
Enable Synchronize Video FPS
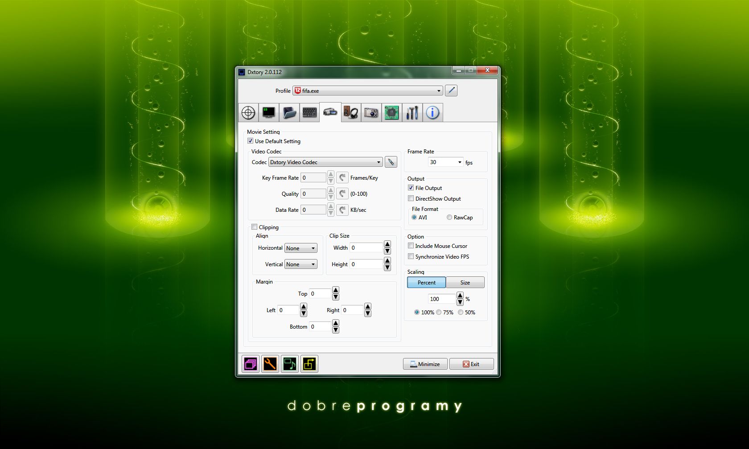coord(411,256)
